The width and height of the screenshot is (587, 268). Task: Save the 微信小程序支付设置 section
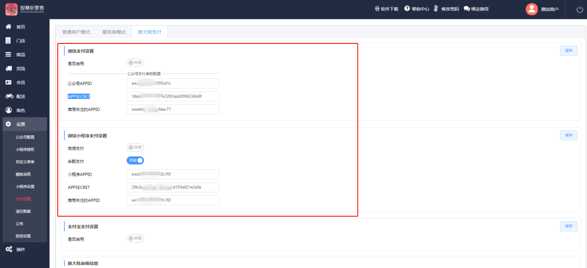pos(568,135)
